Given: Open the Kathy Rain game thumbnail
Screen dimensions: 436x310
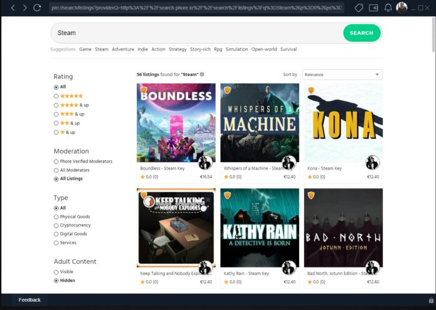Looking at the screenshot, I should 260,228.
